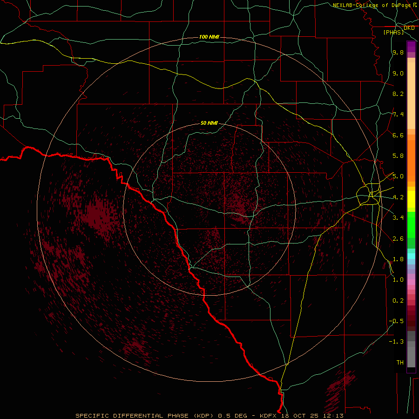
Task: Click the 1.0 value on the scale
Action: 398,280
